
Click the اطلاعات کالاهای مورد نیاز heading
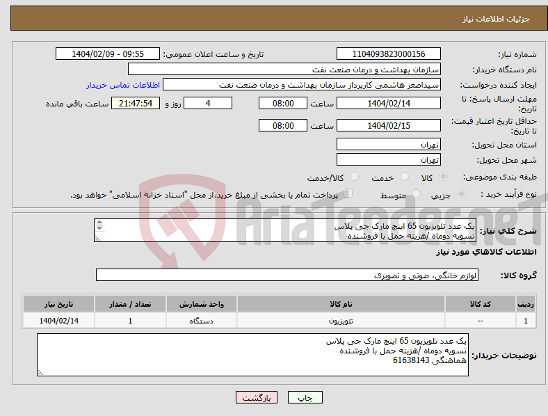point(486,252)
